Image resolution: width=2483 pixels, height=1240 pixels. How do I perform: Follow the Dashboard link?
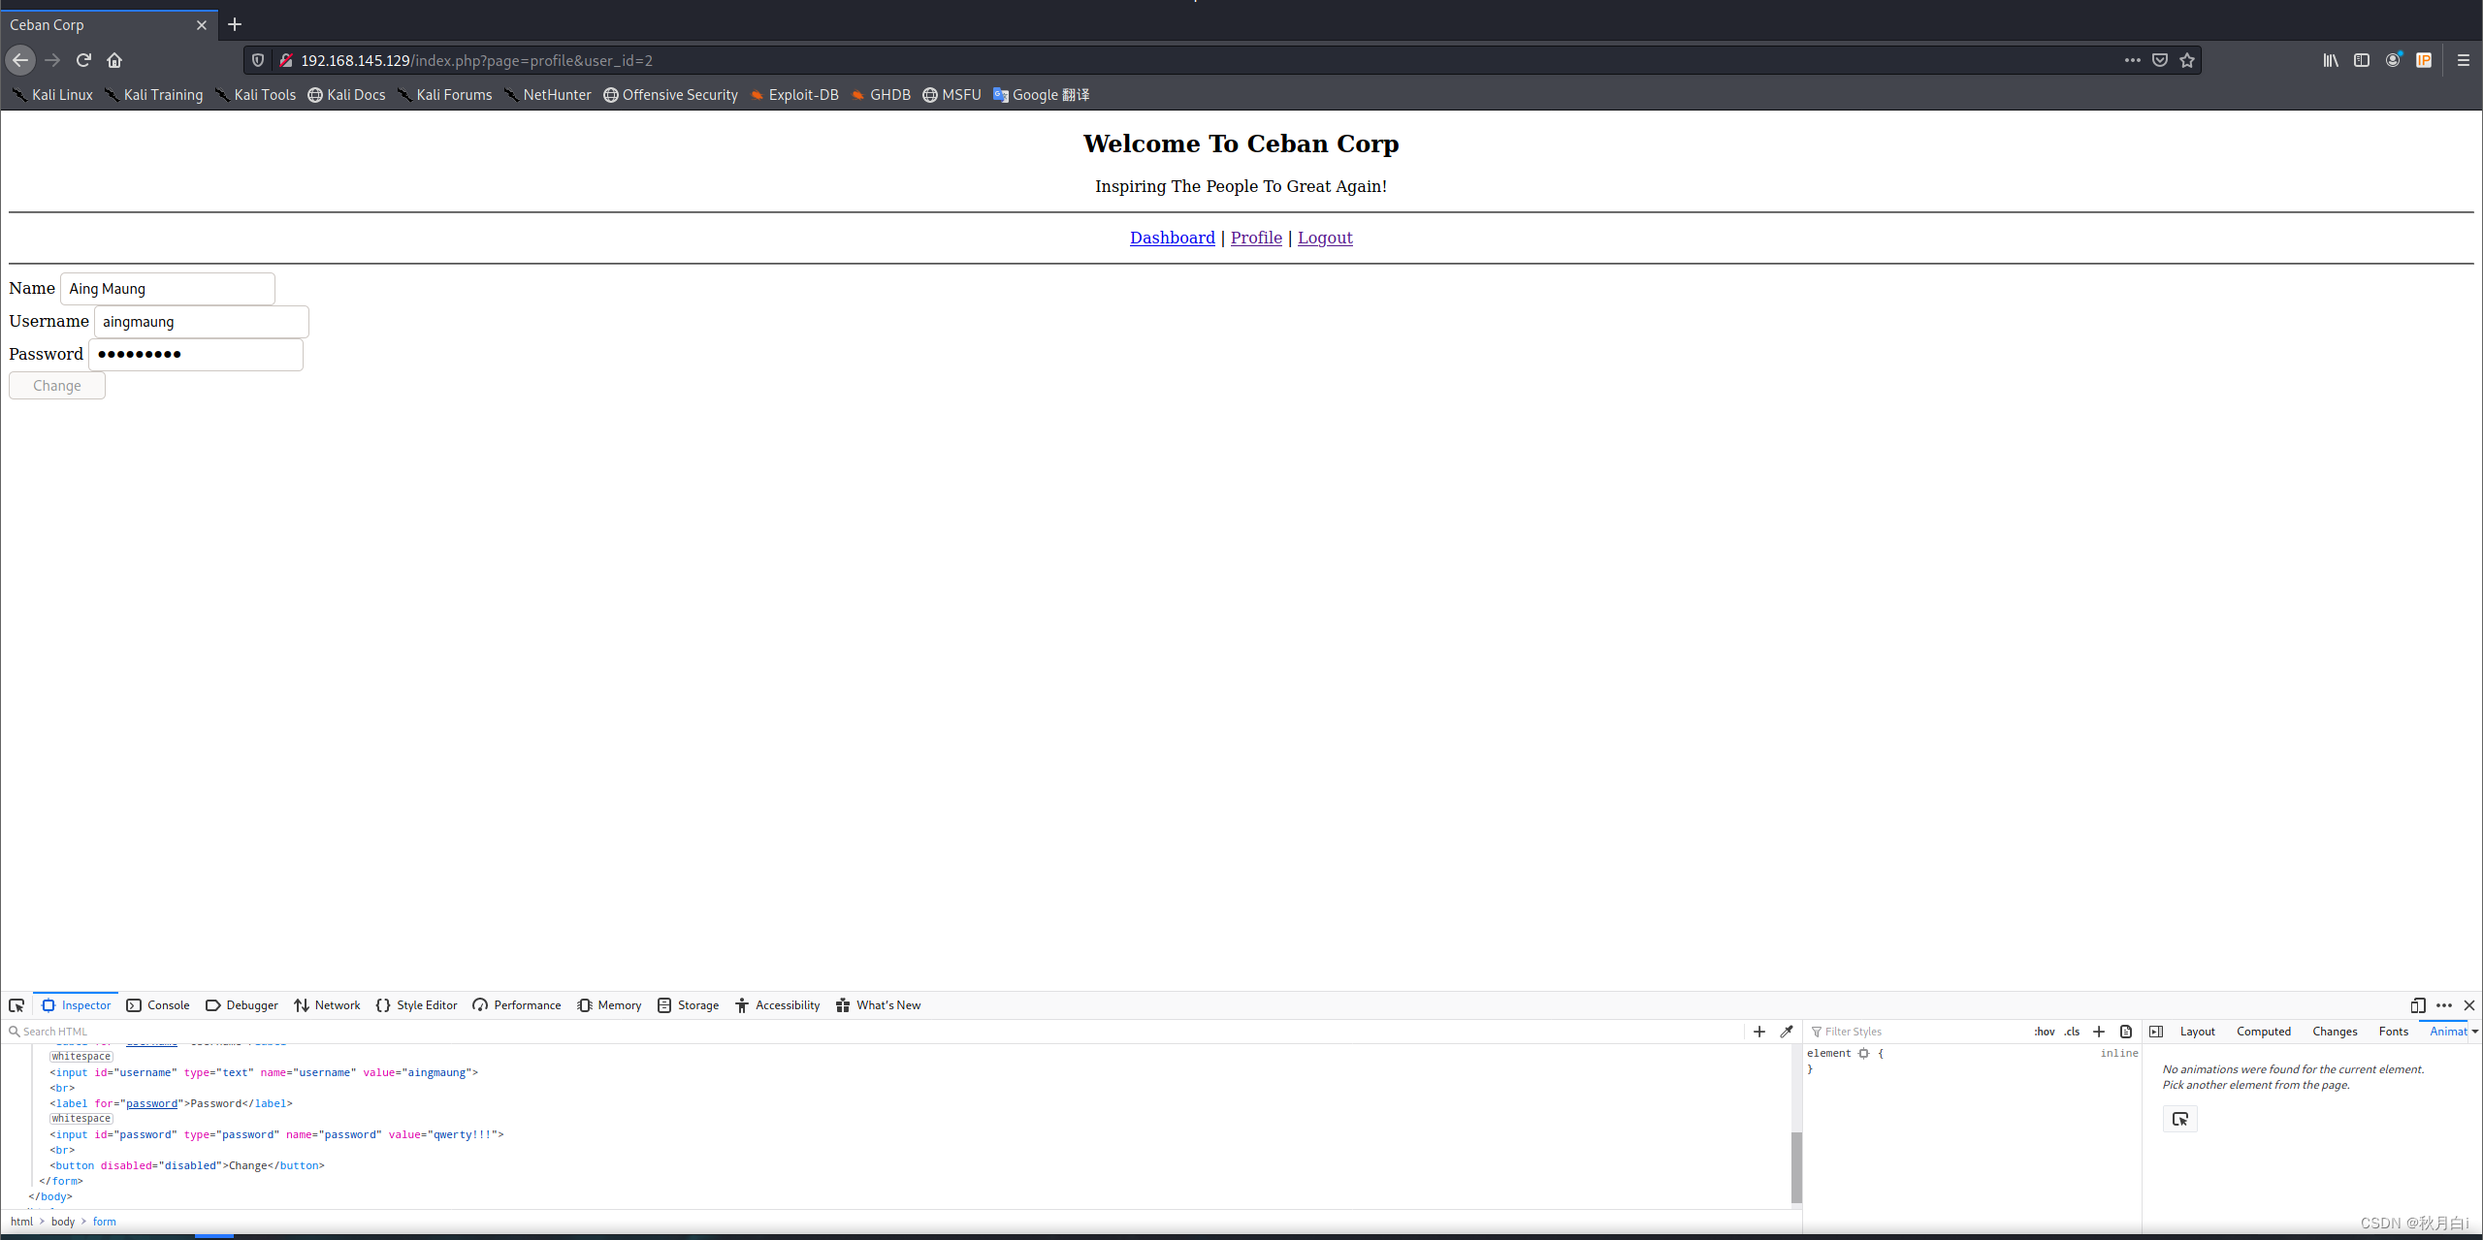(1171, 238)
